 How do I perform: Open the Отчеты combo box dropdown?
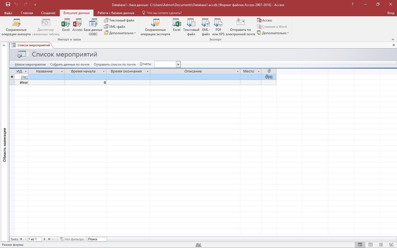pyautogui.click(x=178, y=64)
